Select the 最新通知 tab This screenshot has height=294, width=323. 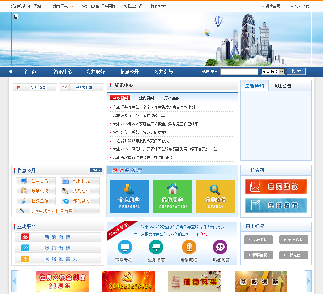pyautogui.click(x=254, y=86)
